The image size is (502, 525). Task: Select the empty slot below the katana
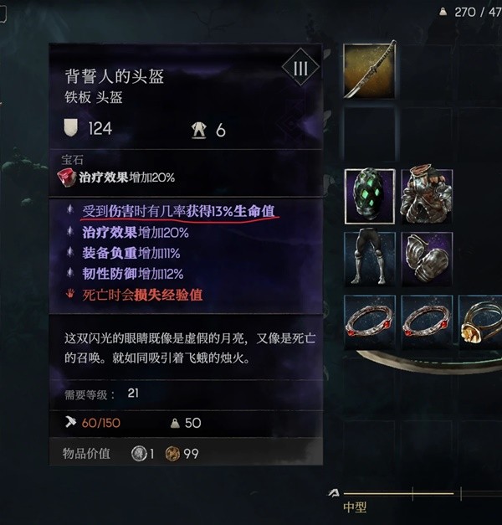pos(370,134)
